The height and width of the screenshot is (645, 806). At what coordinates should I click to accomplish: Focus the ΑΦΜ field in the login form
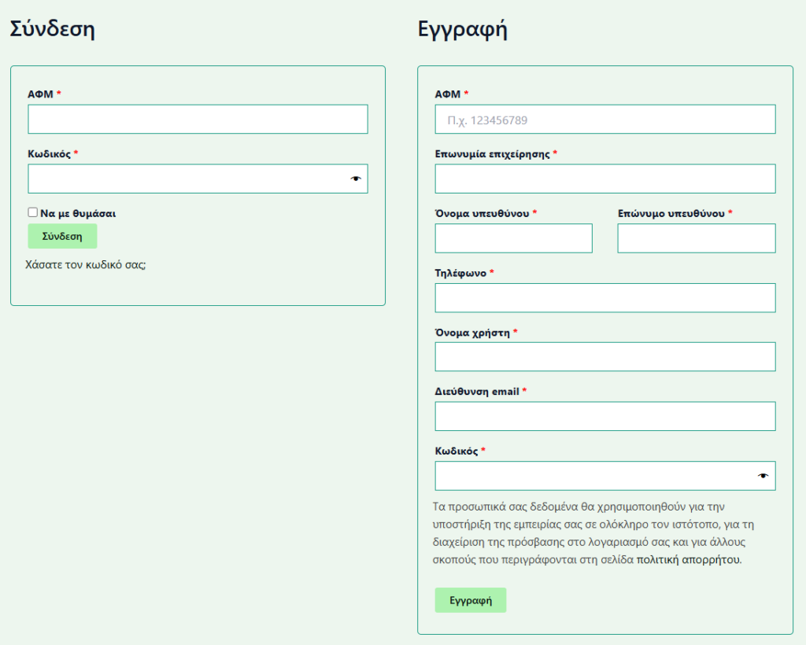[198, 120]
